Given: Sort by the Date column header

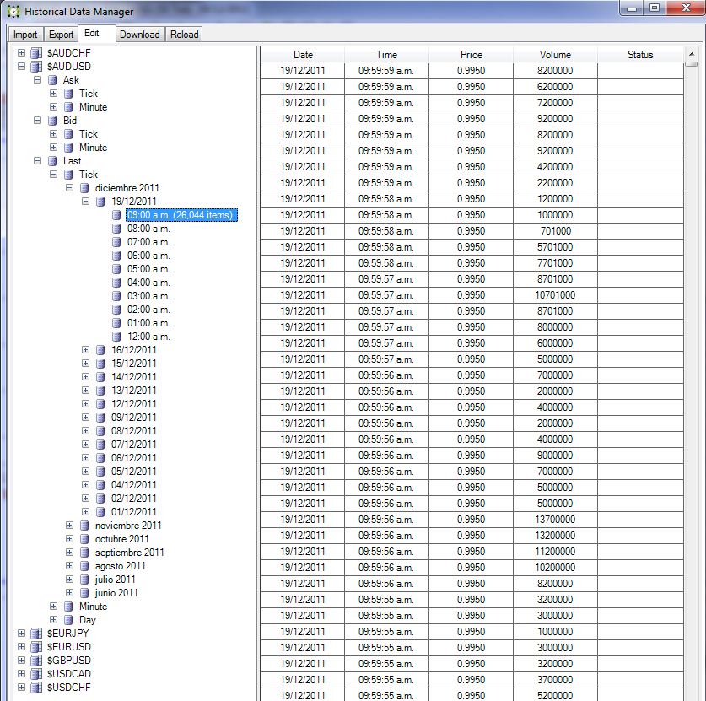Looking at the screenshot, I should click(303, 55).
